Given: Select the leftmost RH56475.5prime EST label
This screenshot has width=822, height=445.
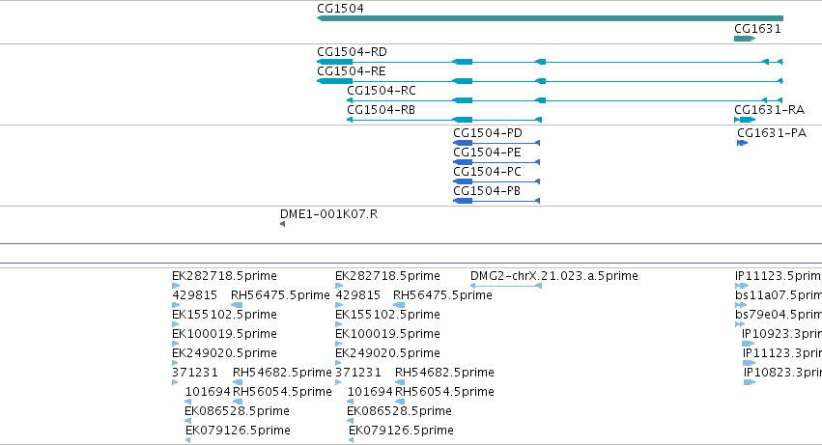Looking at the screenshot, I should pyautogui.click(x=280, y=295).
